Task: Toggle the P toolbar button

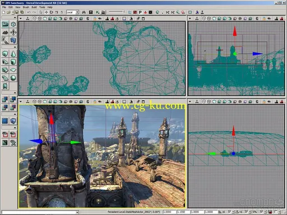Action: [140, 12]
